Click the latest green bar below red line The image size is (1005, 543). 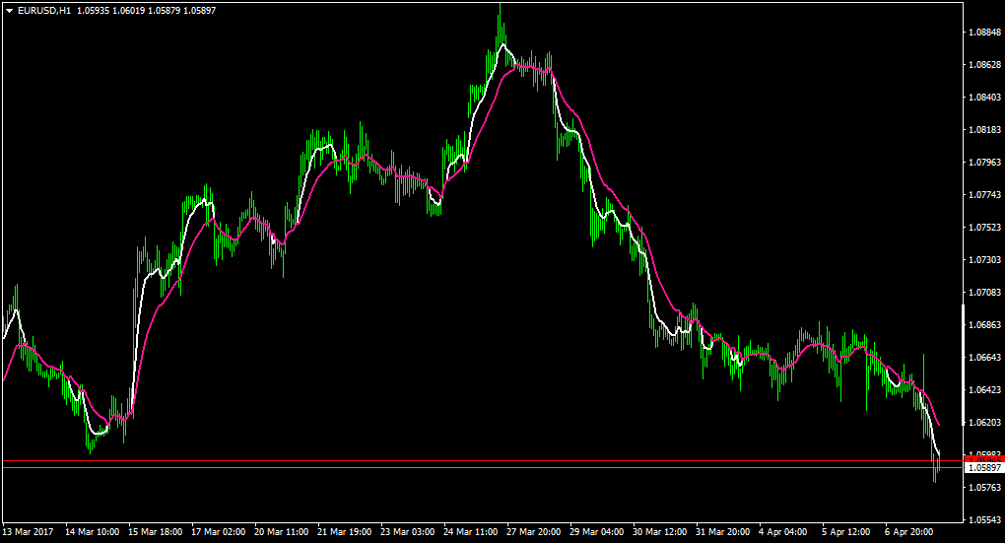point(935,473)
